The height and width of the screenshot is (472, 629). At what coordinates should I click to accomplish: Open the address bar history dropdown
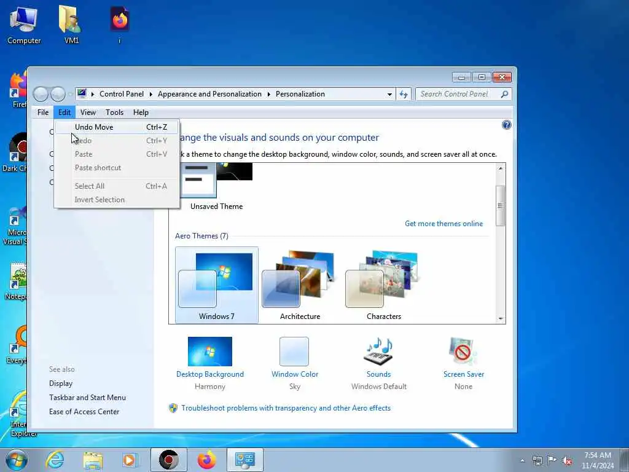pyautogui.click(x=389, y=94)
